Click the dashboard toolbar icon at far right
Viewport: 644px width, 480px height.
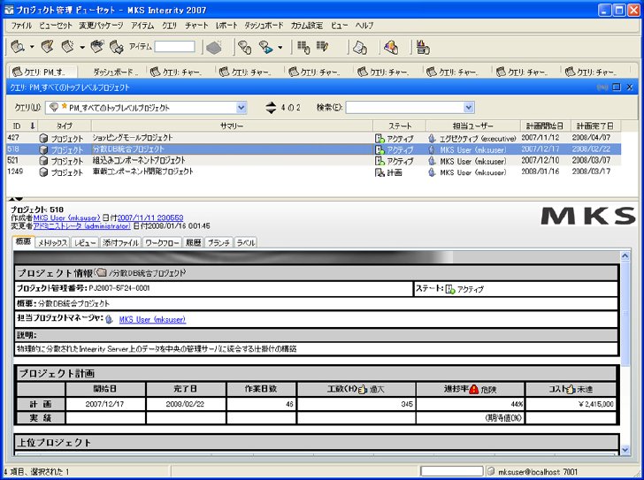[423, 47]
